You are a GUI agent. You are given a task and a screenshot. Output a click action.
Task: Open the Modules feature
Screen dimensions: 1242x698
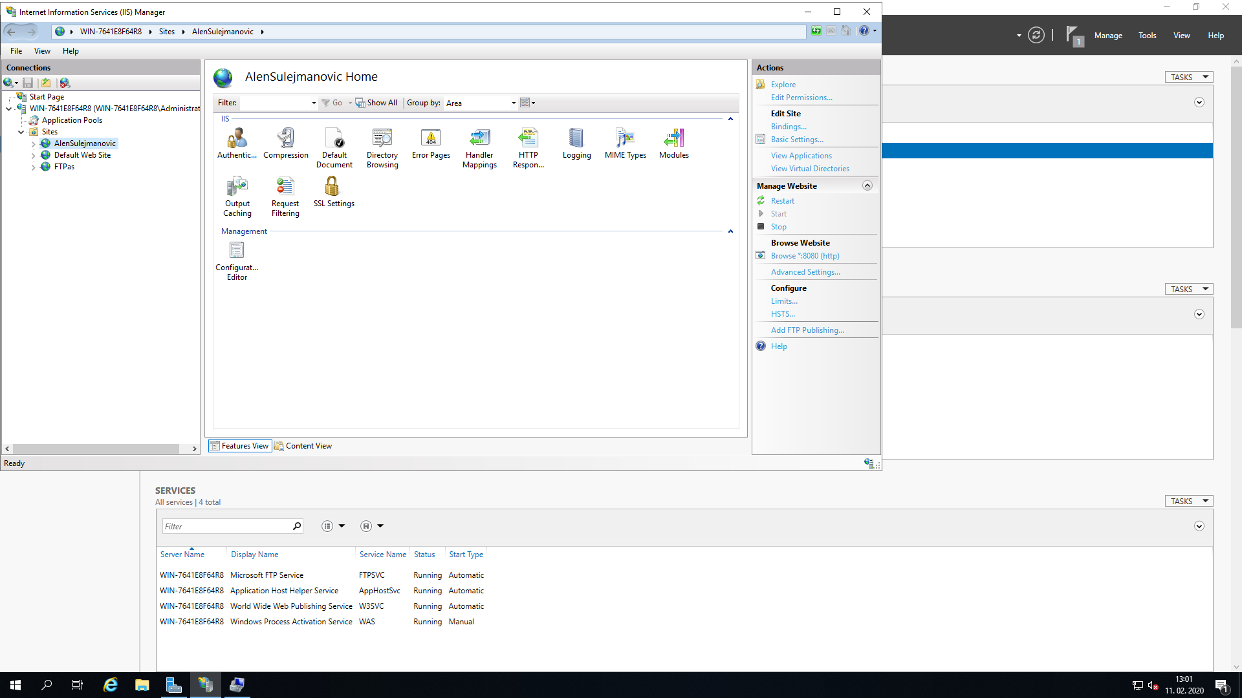click(674, 143)
